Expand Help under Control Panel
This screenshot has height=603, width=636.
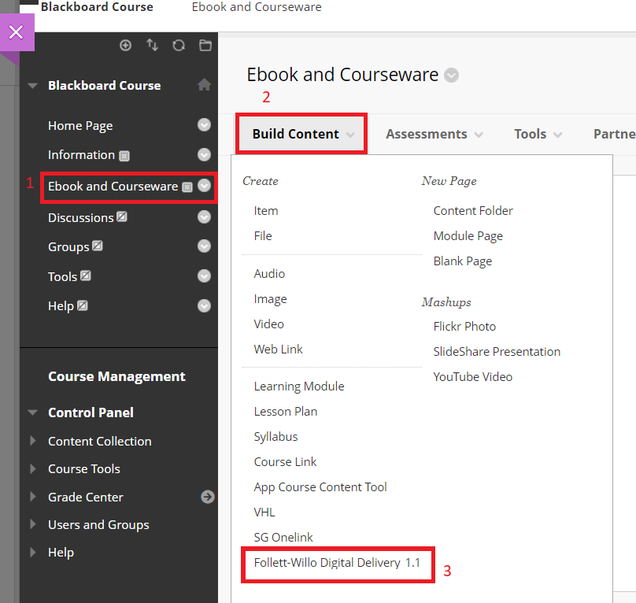(33, 553)
